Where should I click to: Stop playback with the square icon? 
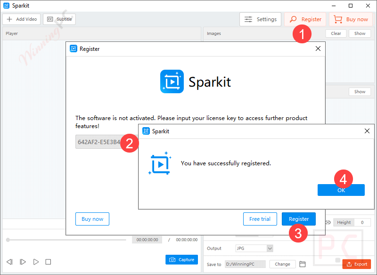tap(48, 261)
